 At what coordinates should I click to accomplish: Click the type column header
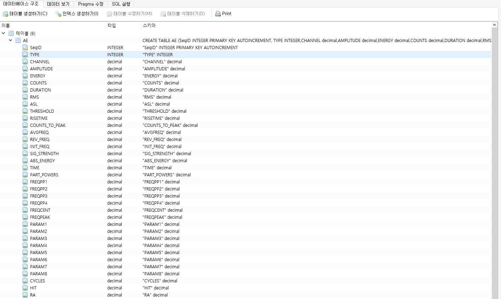tap(123, 25)
